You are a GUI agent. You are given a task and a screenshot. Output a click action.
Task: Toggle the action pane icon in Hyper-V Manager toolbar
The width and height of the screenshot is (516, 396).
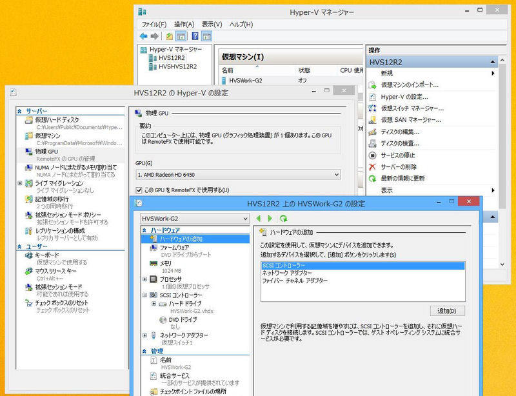206,36
